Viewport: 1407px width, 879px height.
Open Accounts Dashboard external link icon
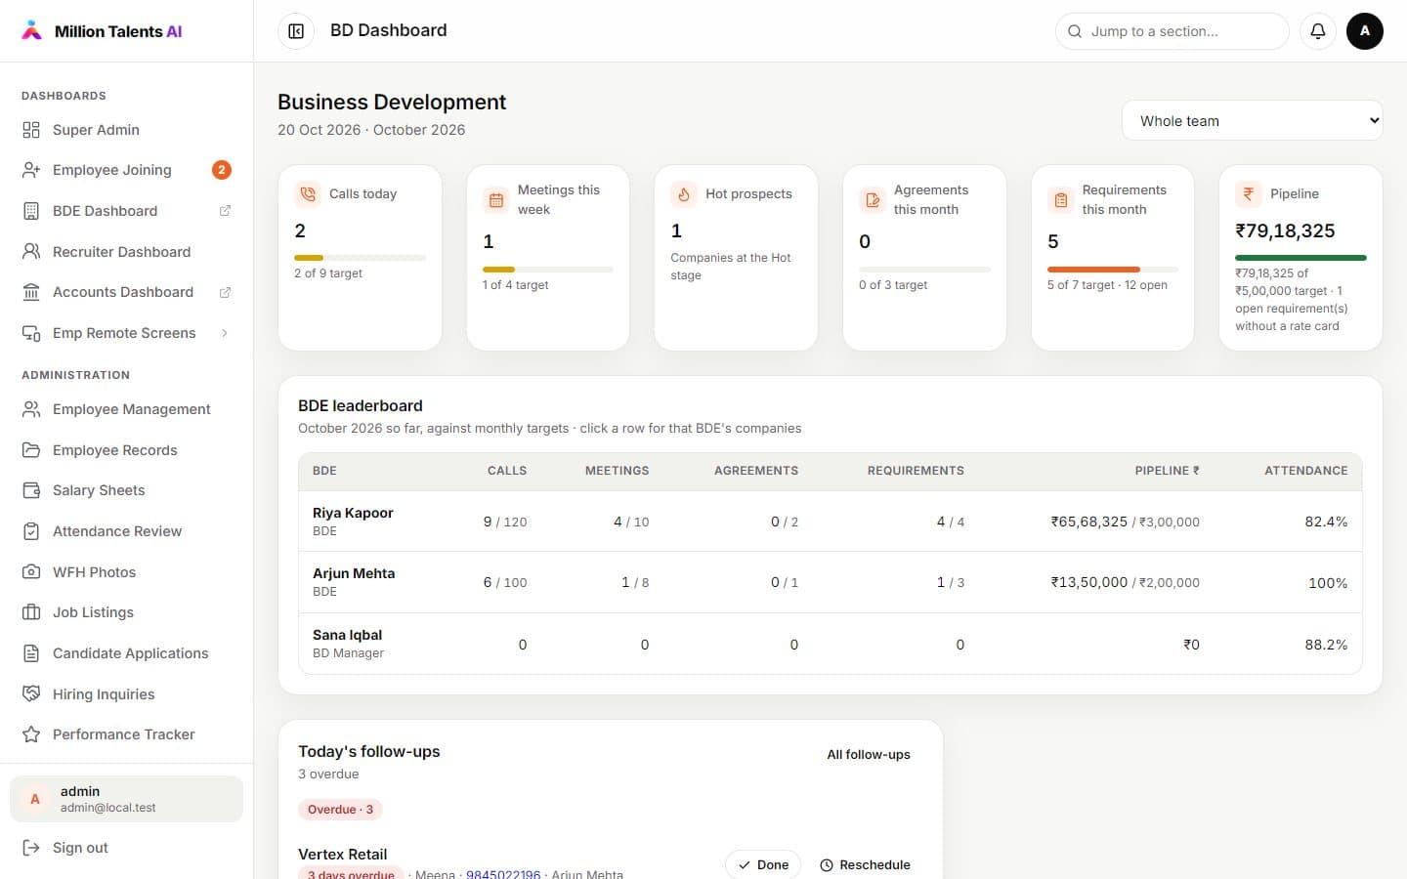(x=225, y=292)
